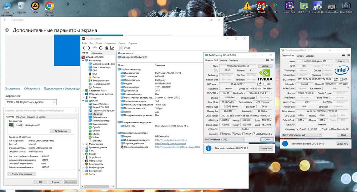The image size is (357, 192).
Task: Open the AIDA64 desktop shortcut
Action: [261, 7]
